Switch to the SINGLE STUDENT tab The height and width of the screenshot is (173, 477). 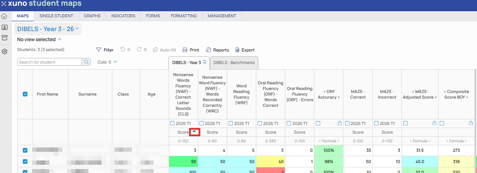click(x=56, y=16)
